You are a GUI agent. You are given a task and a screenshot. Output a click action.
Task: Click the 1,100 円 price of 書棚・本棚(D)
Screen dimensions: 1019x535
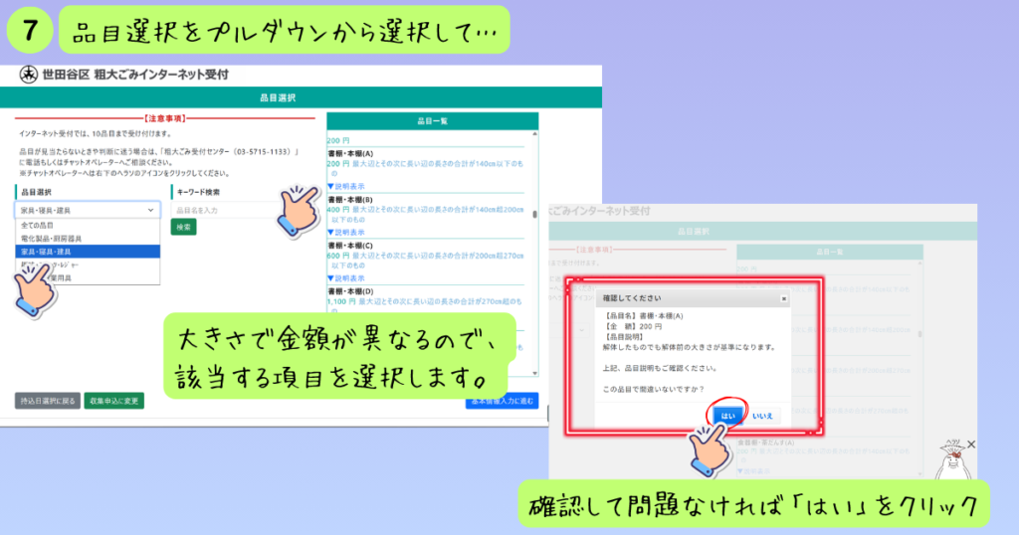pyautogui.click(x=341, y=302)
